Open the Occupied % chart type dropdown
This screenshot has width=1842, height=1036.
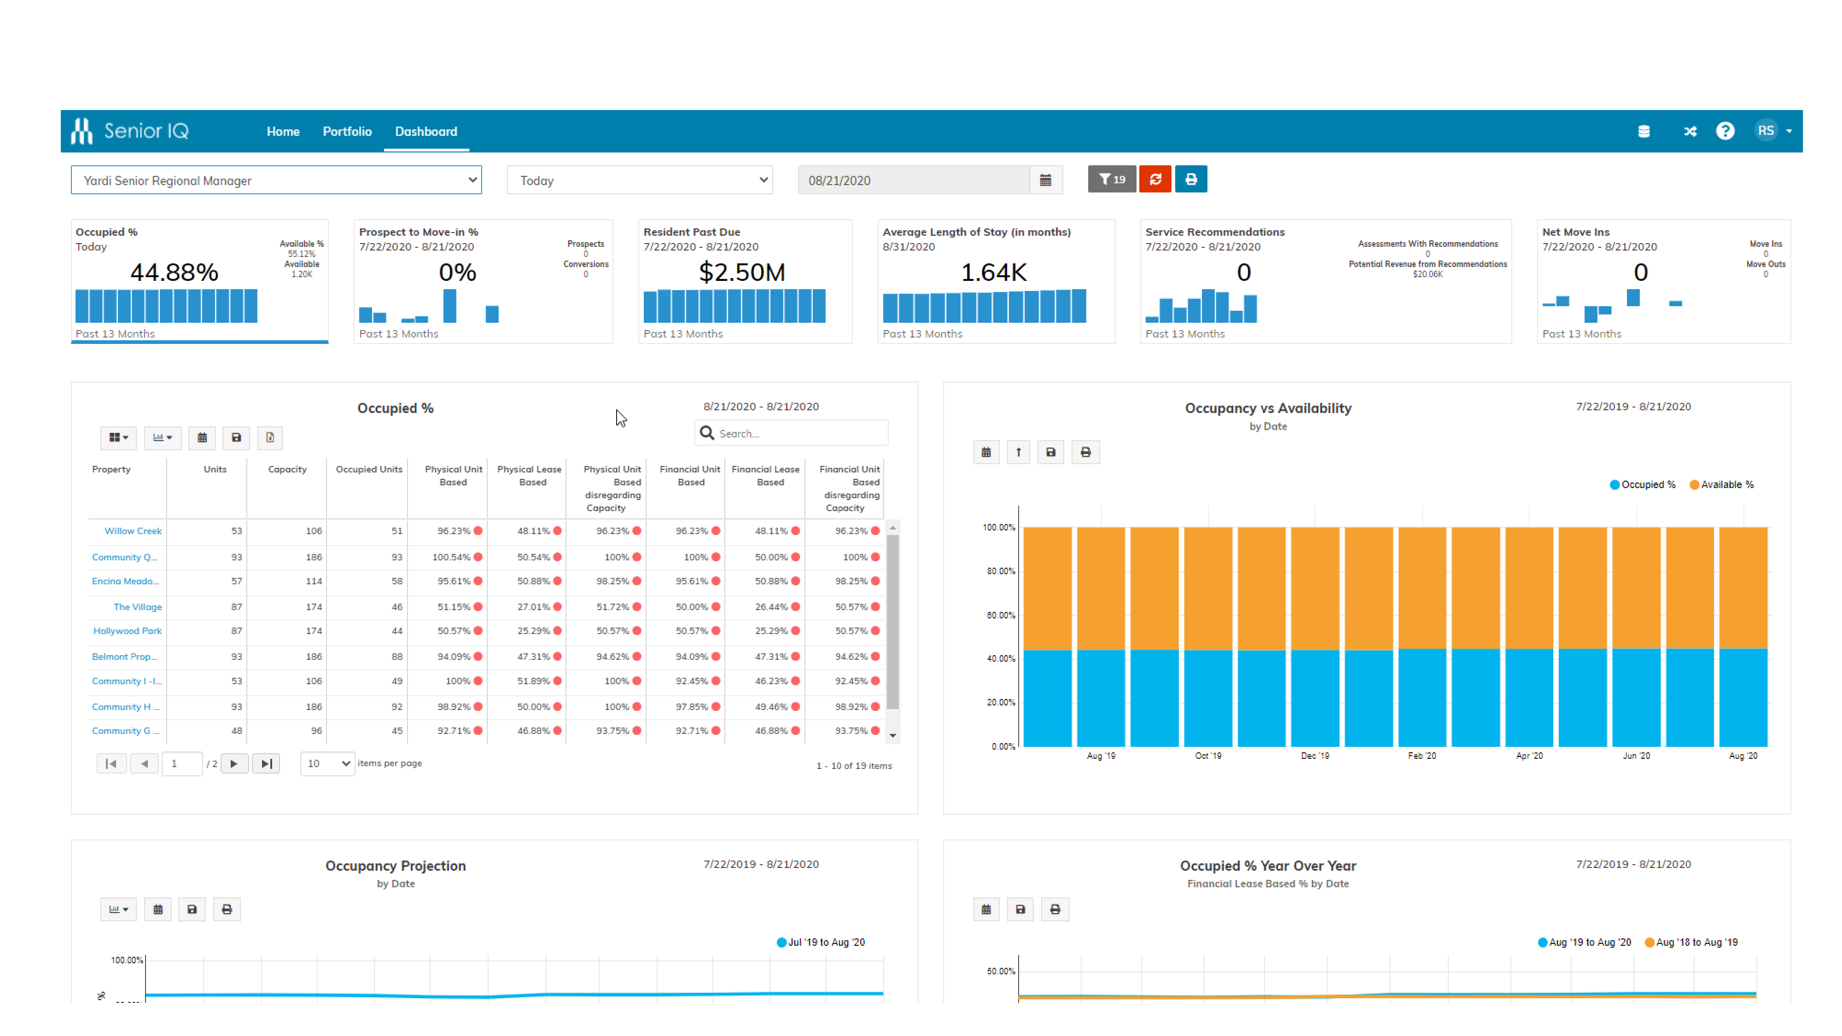(x=162, y=437)
